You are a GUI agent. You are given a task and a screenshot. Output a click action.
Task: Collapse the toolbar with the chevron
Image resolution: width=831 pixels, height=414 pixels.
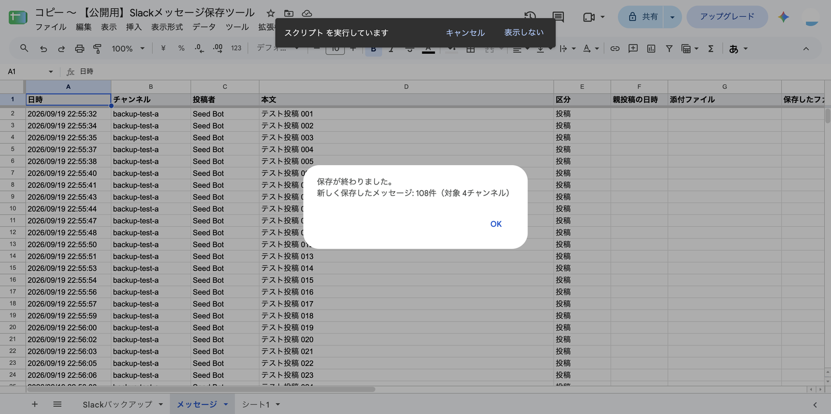[806, 49]
